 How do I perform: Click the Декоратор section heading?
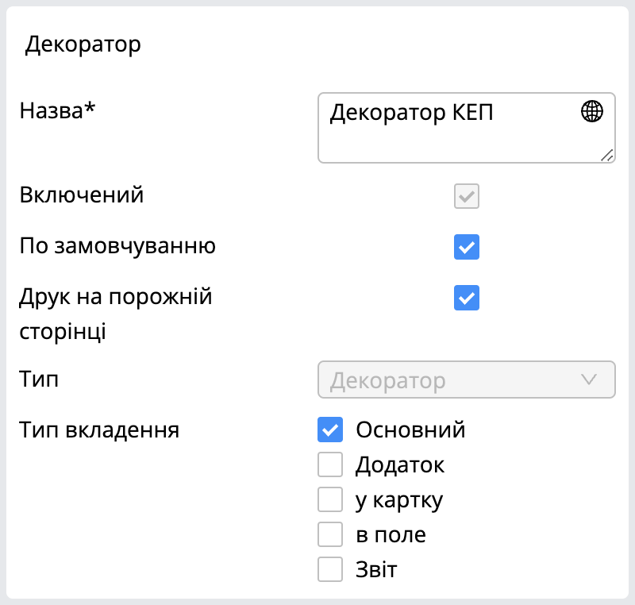click(83, 44)
